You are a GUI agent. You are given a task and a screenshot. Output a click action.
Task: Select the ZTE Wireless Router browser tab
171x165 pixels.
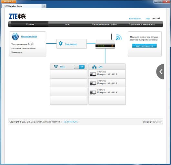pos(22,6)
